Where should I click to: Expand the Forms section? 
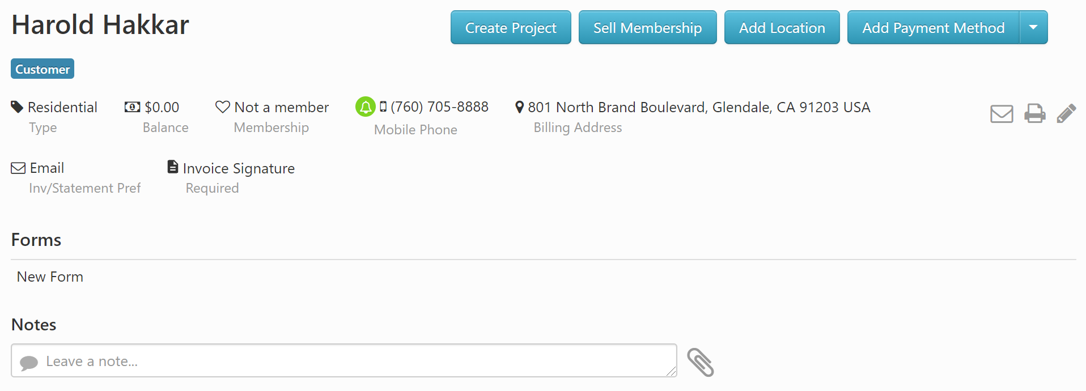click(x=36, y=239)
